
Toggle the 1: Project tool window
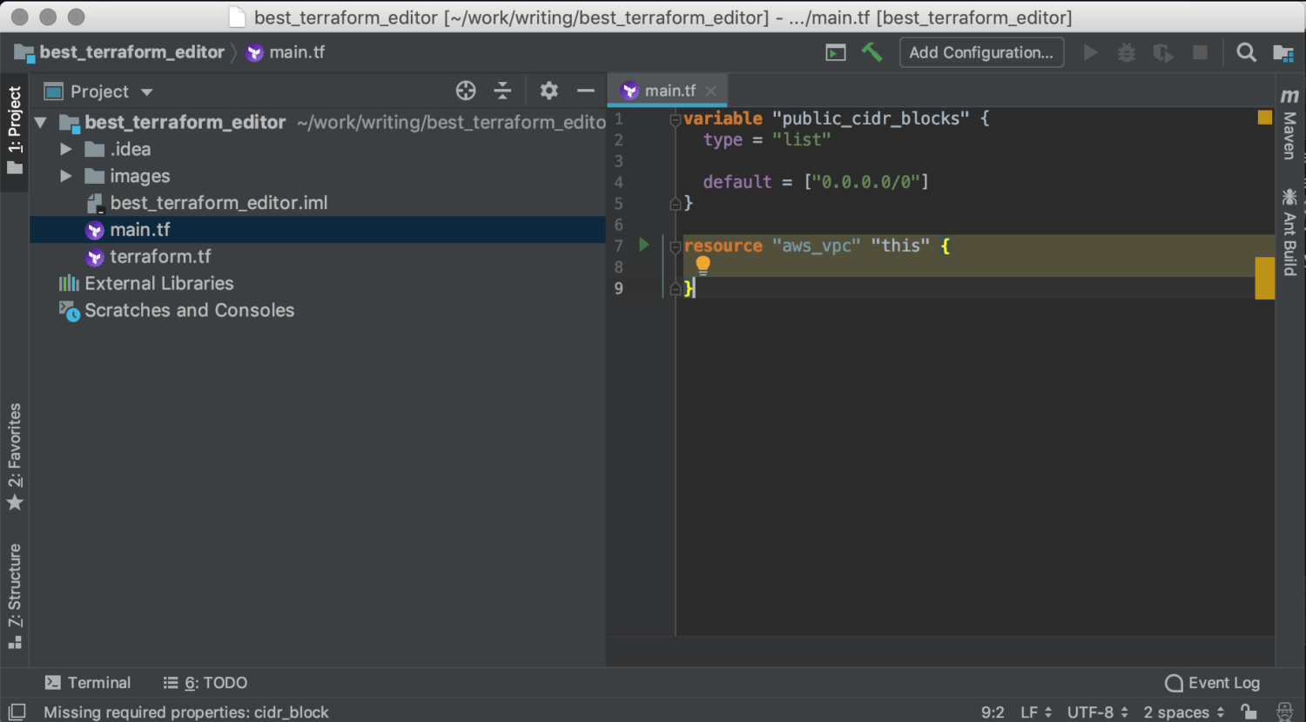pyautogui.click(x=15, y=129)
